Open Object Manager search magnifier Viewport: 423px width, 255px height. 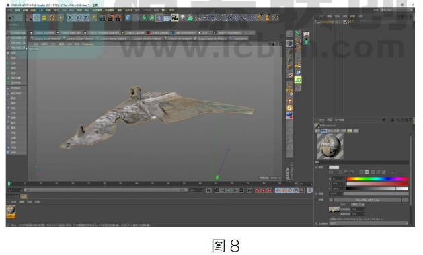coord(398,16)
